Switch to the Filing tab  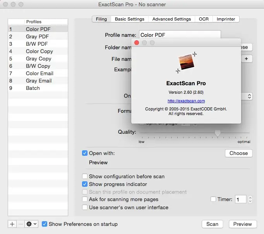coord(101,19)
